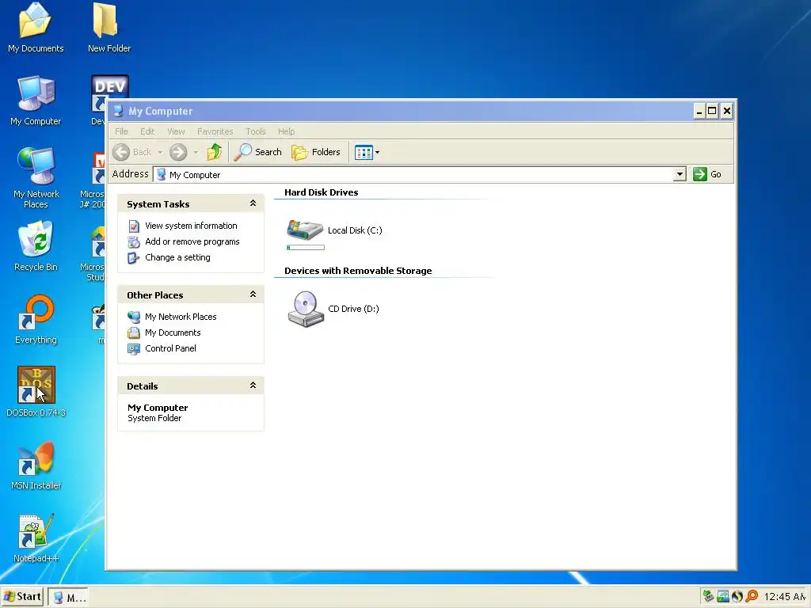The width and height of the screenshot is (811, 608).
Task: Open My Documents in Other Places
Action: [173, 332]
